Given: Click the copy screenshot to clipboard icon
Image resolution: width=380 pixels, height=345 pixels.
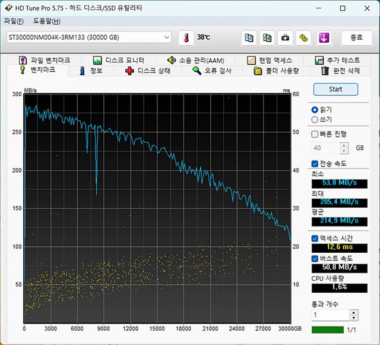Looking at the screenshot, I should [267, 37].
